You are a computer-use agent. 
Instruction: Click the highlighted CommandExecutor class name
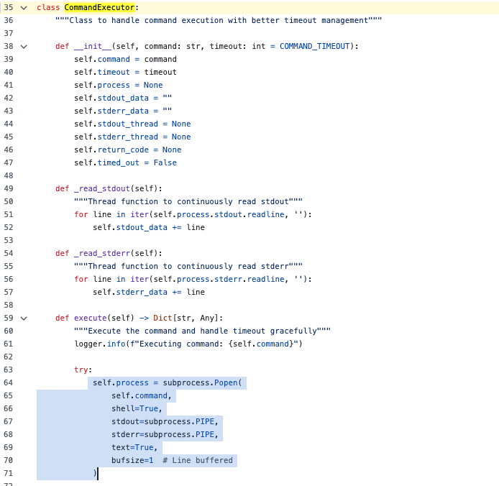tap(99, 7)
